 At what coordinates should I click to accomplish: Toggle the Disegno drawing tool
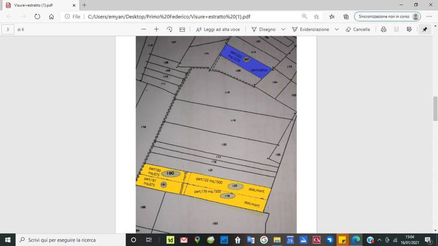(263, 30)
